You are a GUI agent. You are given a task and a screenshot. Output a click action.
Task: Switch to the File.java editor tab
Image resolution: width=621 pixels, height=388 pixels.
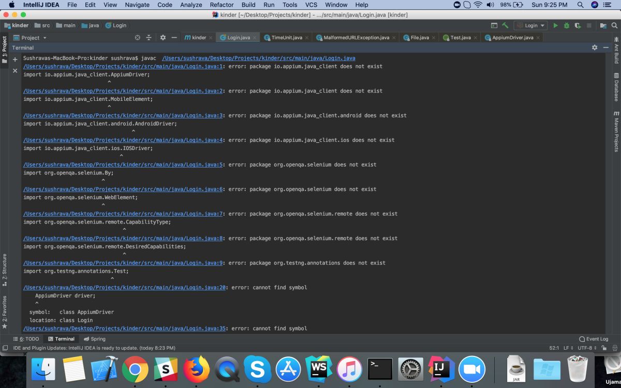(x=420, y=38)
